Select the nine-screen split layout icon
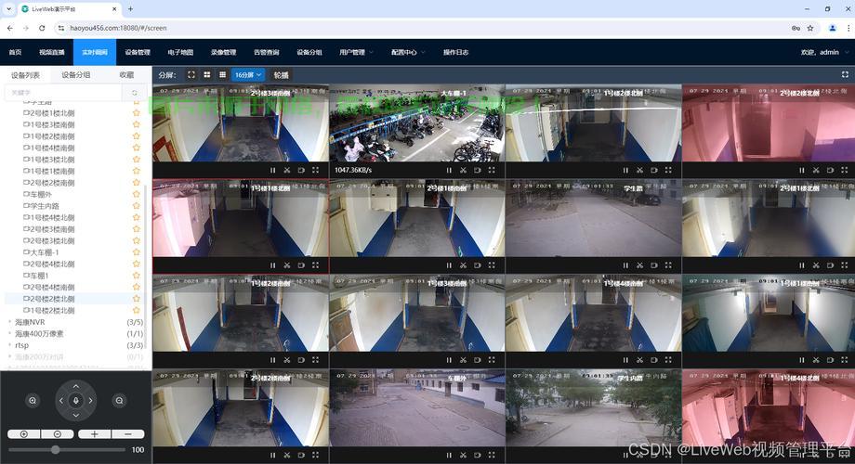The width and height of the screenshot is (855, 464). 222,74
